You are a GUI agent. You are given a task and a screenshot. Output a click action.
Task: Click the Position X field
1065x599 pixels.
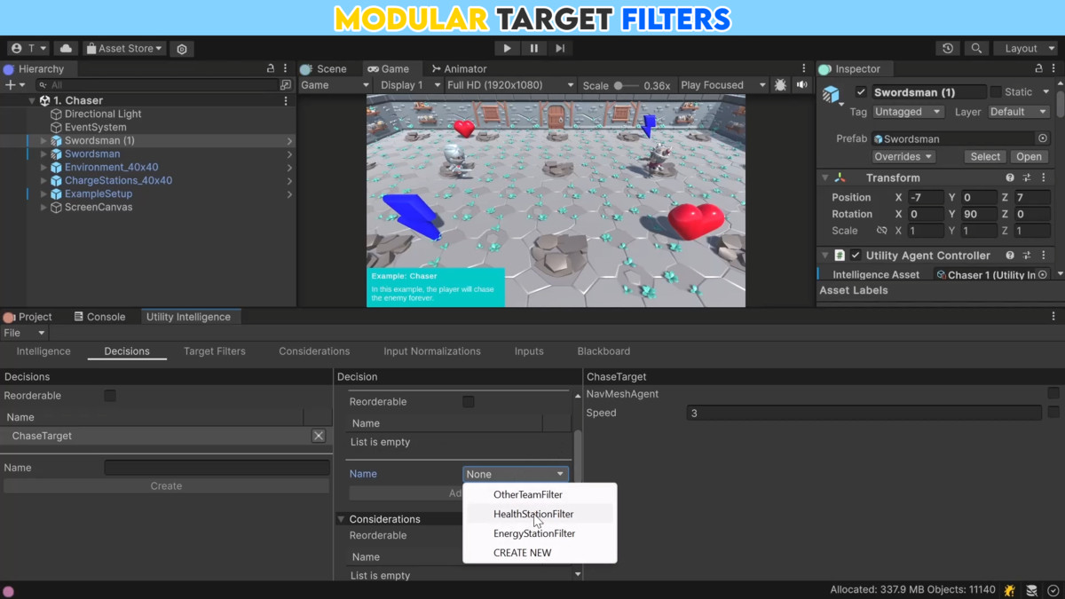(926, 197)
